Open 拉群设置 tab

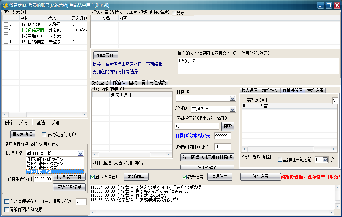click(315, 90)
